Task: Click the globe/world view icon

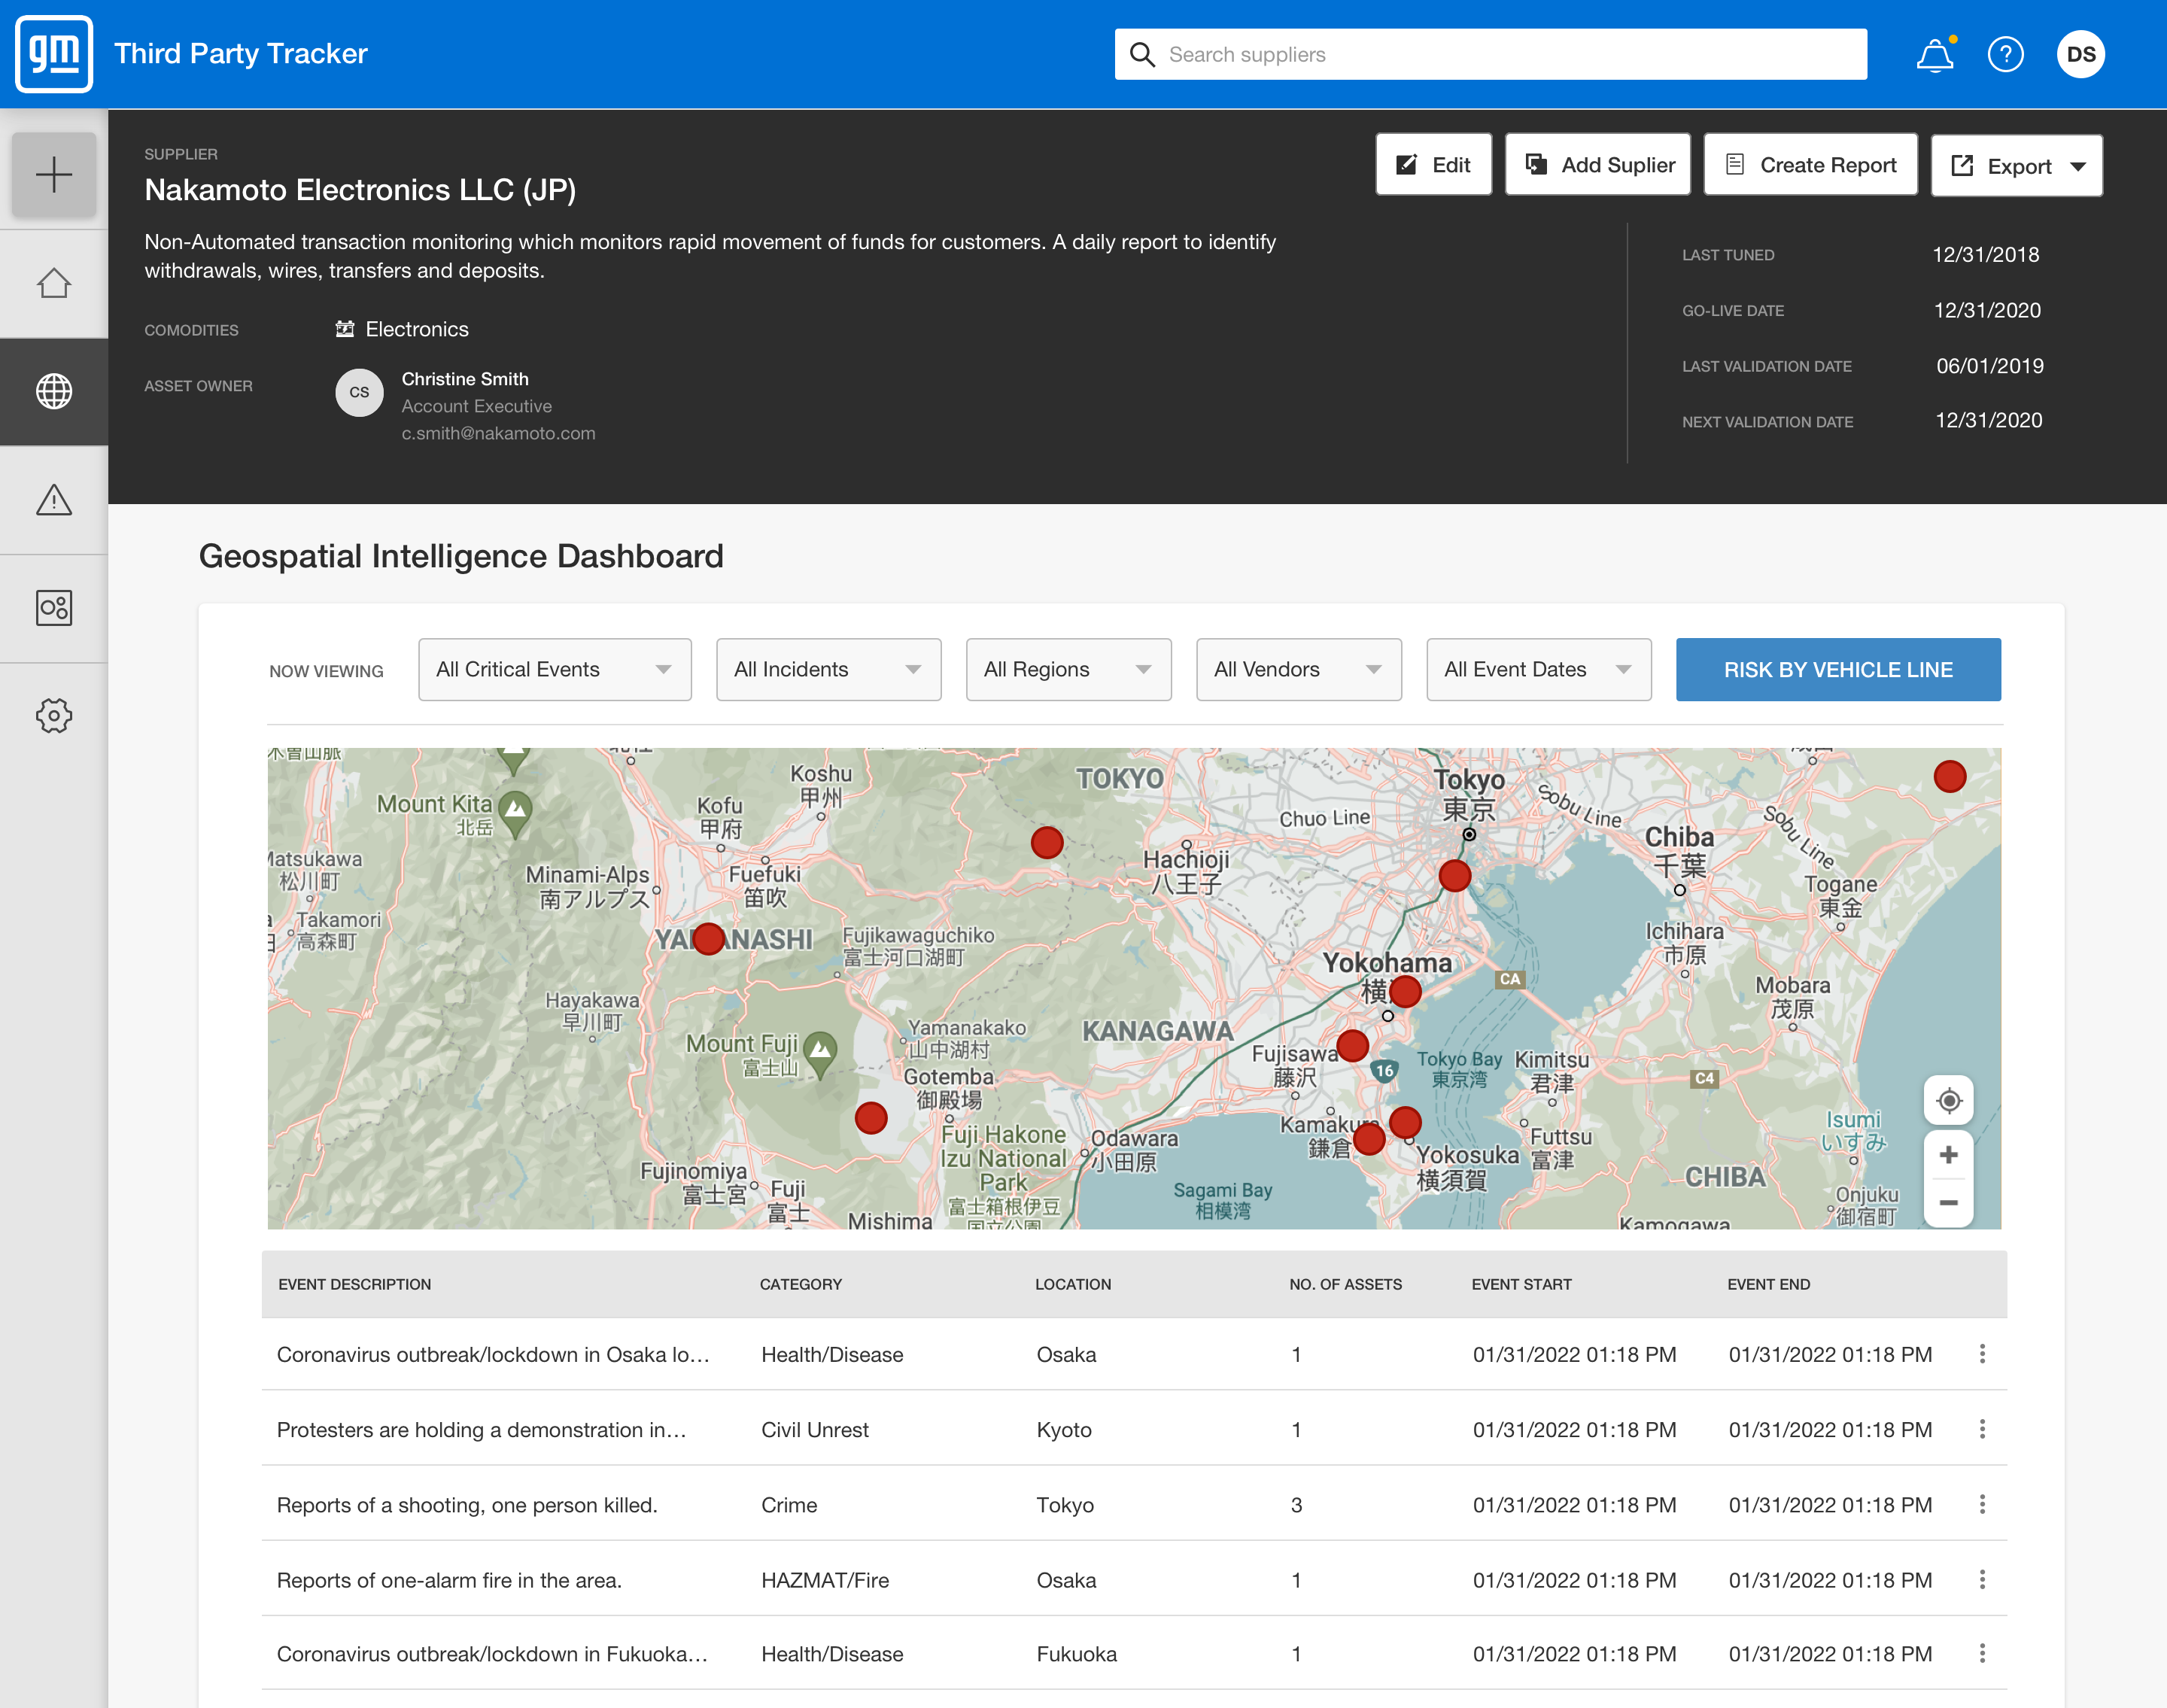Action: (53, 391)
